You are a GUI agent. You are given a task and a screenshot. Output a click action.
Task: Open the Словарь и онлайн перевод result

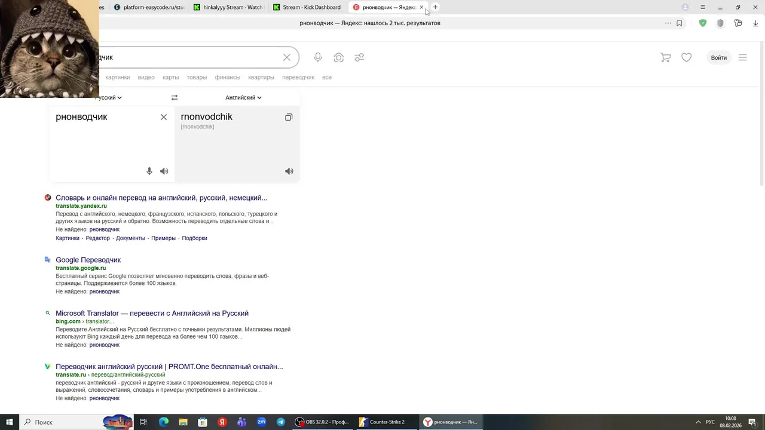pos(161,198)
